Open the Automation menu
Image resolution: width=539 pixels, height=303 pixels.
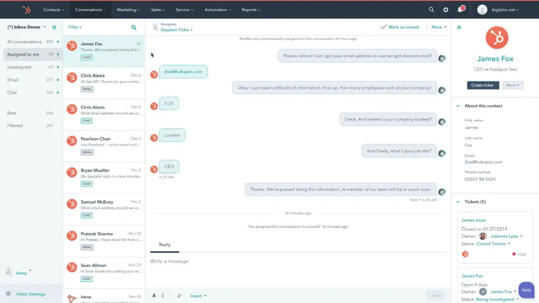click(217, 9)
